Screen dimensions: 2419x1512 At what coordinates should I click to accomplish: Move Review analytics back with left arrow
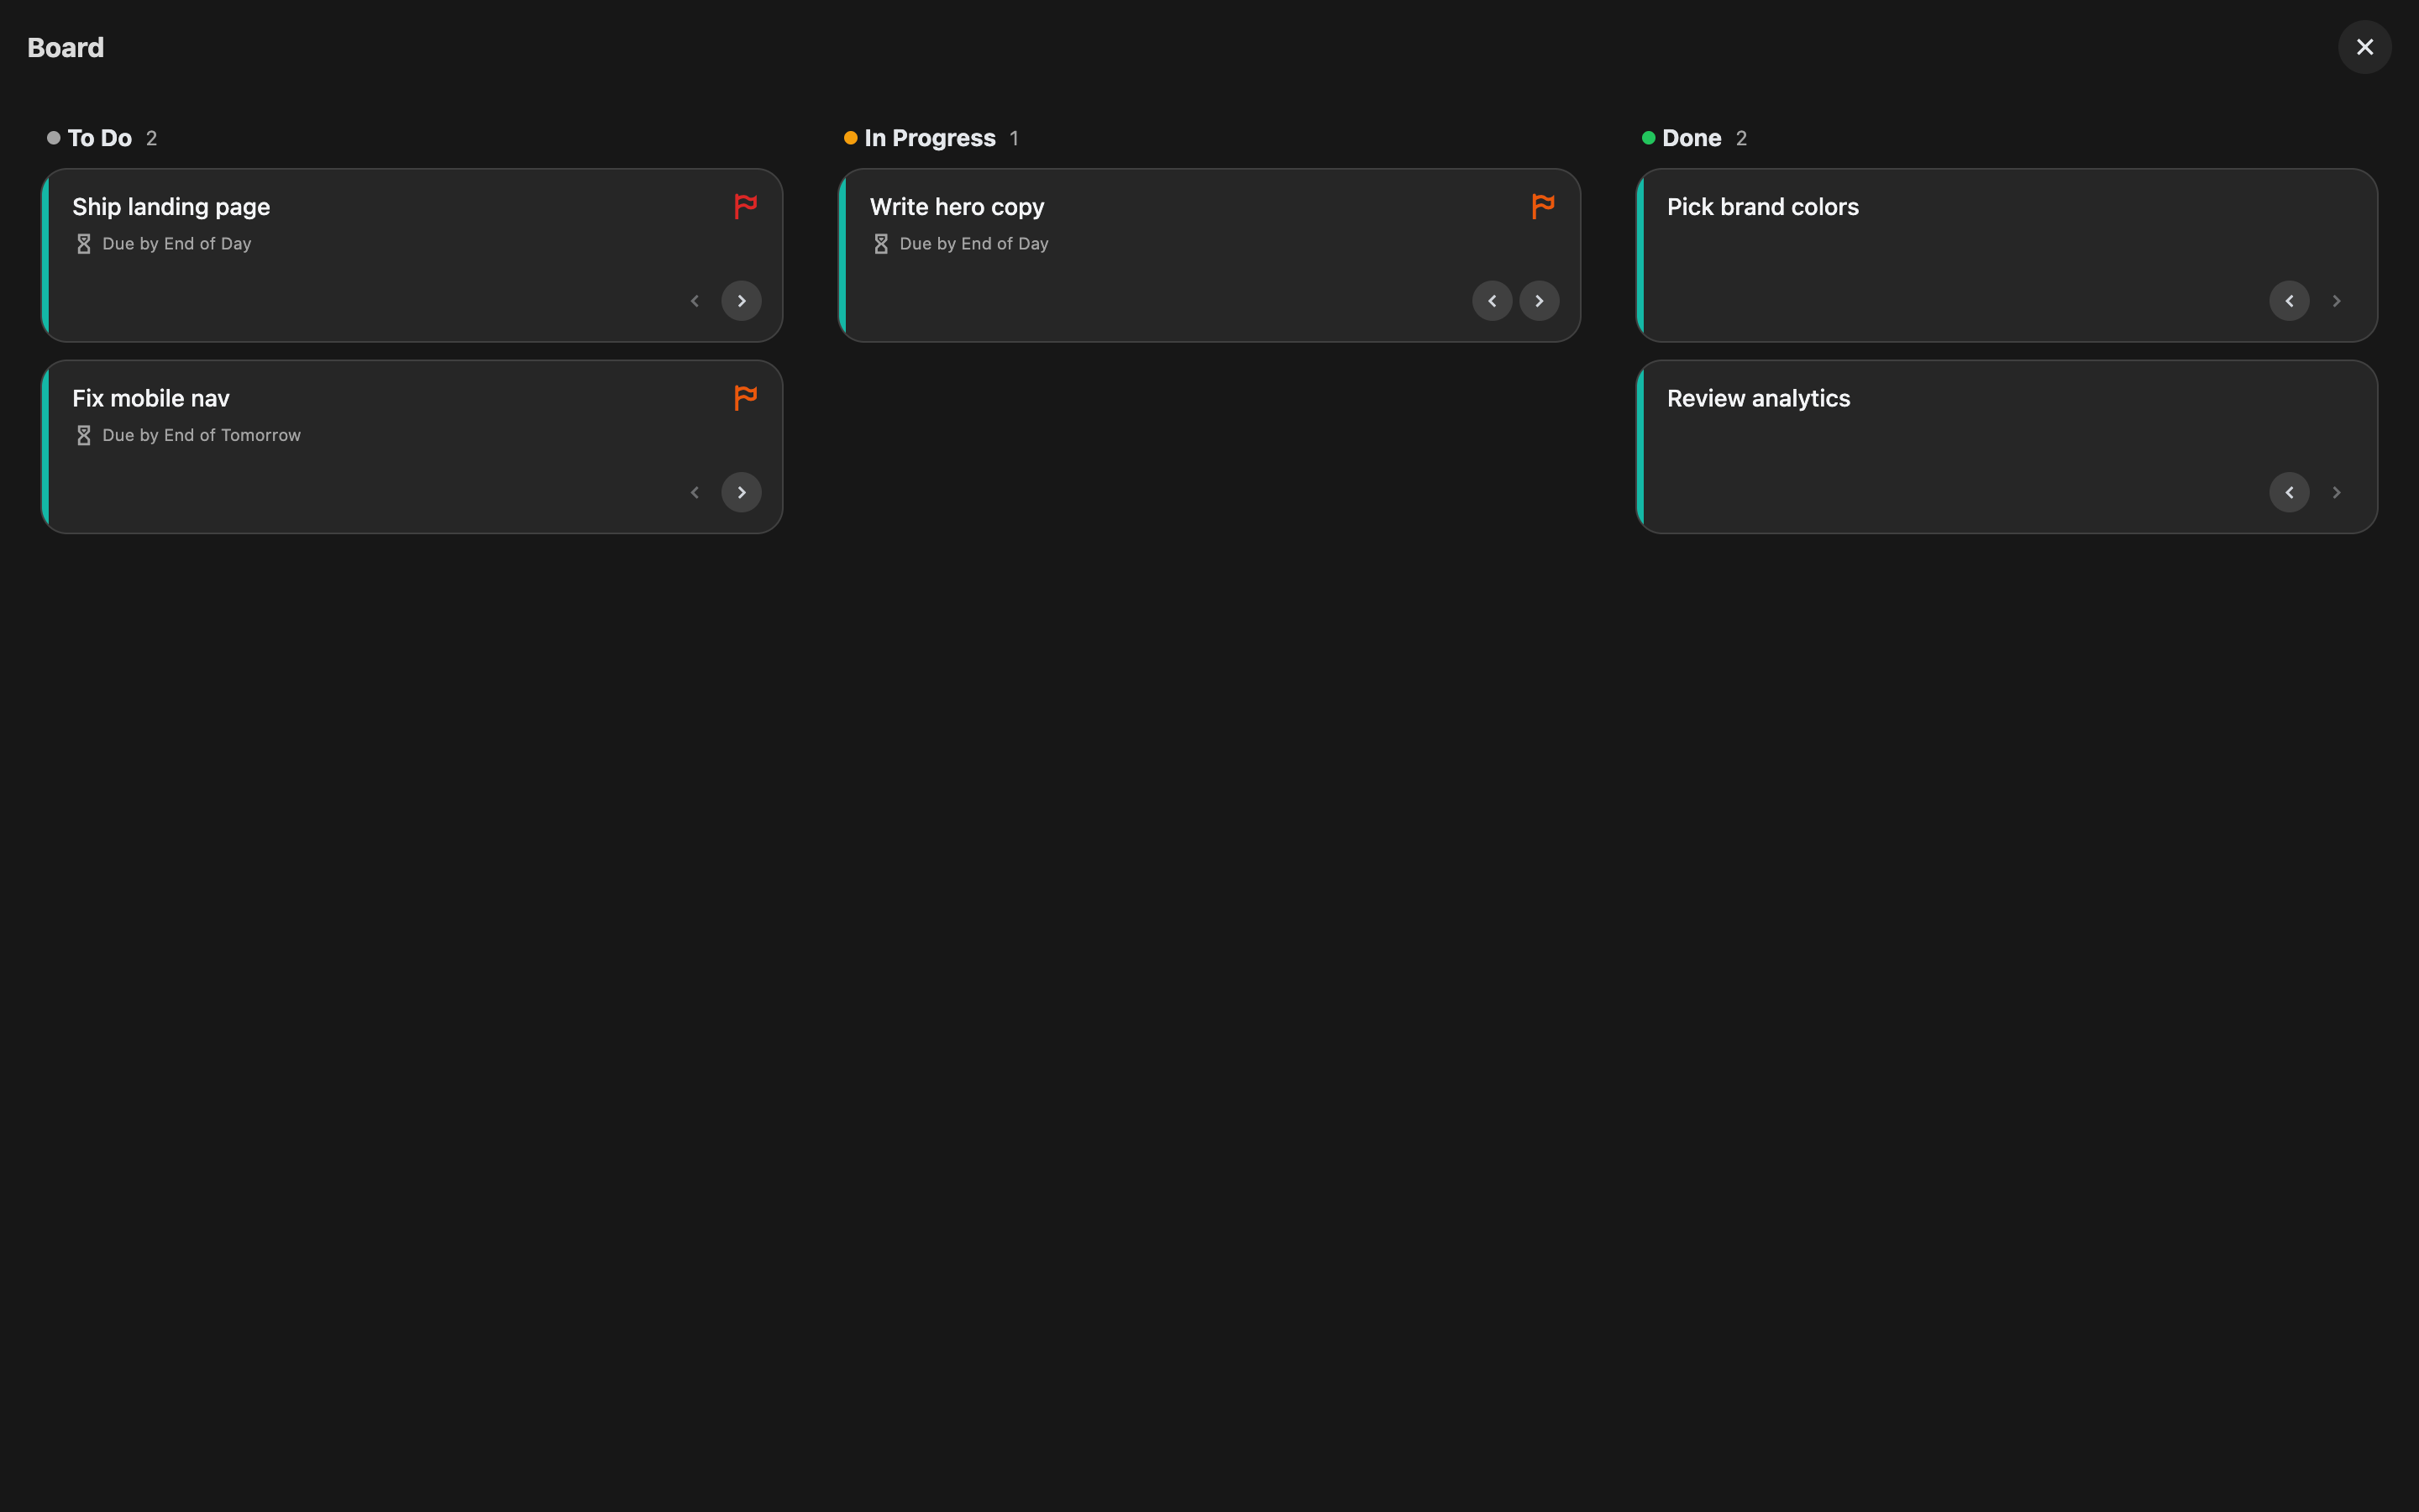coord(2289,492)
